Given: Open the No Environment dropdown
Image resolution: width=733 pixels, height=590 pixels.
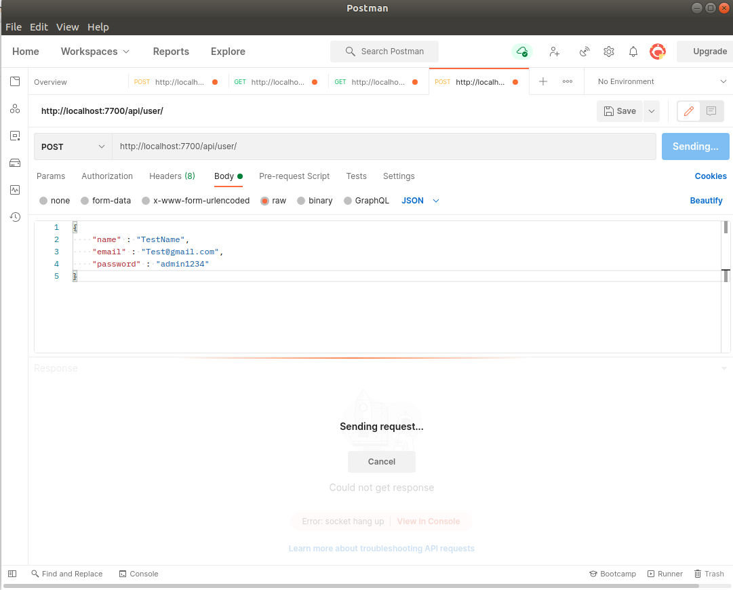Looking at the screenshot, I should (662, 81).
